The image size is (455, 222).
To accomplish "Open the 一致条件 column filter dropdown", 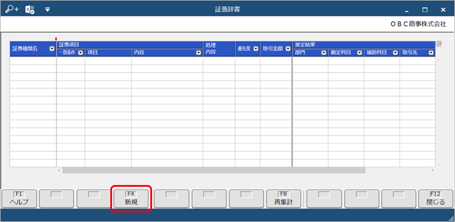I will click(x=81, y=53).
